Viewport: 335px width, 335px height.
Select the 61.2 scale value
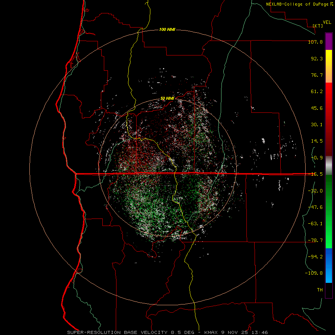(x=317, y=92)
